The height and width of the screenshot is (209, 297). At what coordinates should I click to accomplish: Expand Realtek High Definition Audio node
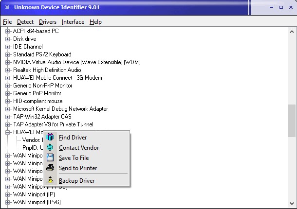(7, 70)
